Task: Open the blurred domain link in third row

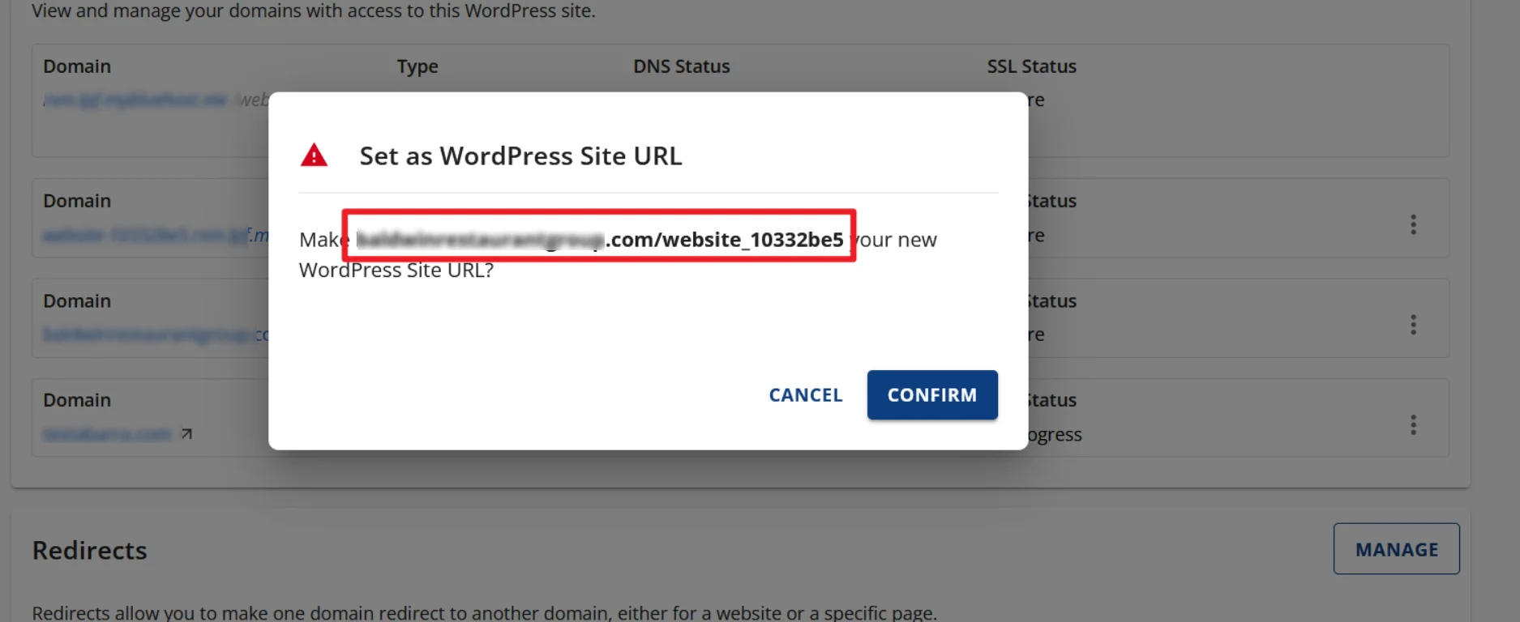Action: click(150, 334)
